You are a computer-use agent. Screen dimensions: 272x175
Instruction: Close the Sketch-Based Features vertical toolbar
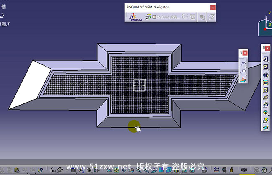pyautogui.click(x=267, y=48)
